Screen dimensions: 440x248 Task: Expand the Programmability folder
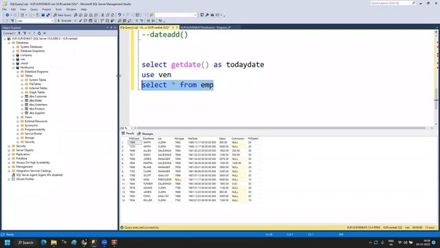click(18, 130)
